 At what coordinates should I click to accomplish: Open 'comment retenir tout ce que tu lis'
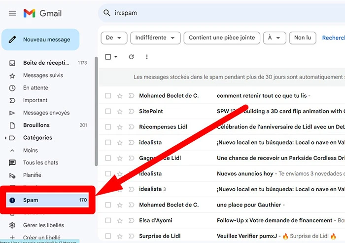click(x=262, y=96)
